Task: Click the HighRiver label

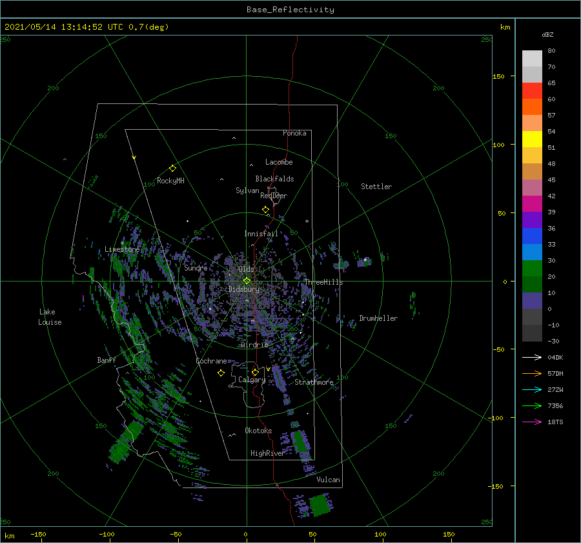Action: pos(267,453)
